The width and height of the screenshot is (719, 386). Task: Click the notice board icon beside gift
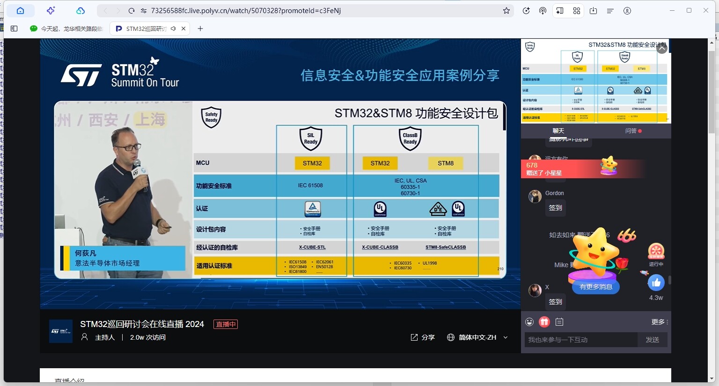click(x=559, y=322)
